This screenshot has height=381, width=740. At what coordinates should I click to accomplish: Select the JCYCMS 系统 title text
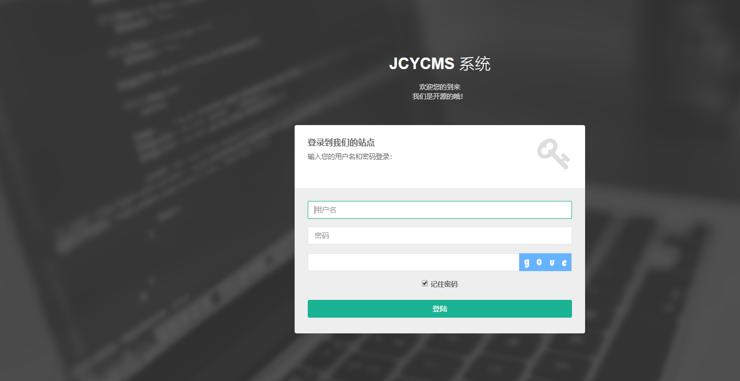pos(440,64)
